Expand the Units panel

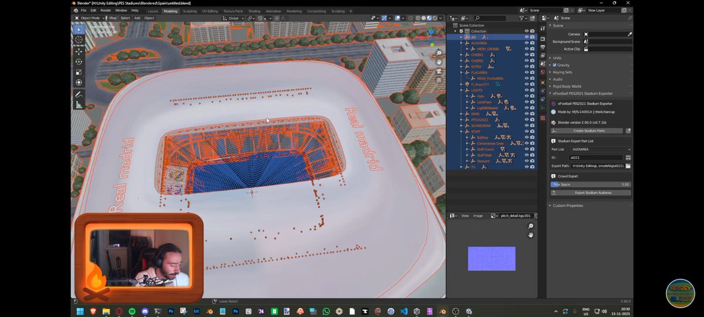tap(557, 58)
